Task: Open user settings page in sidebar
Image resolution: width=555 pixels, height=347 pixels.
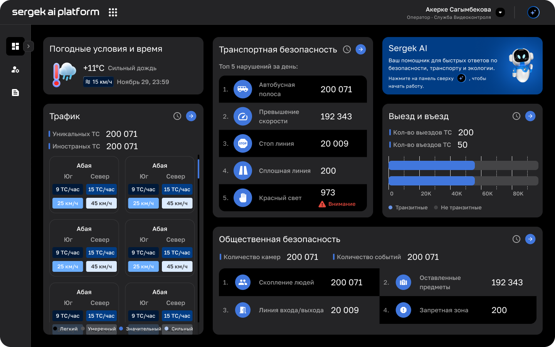Action: 15,70
